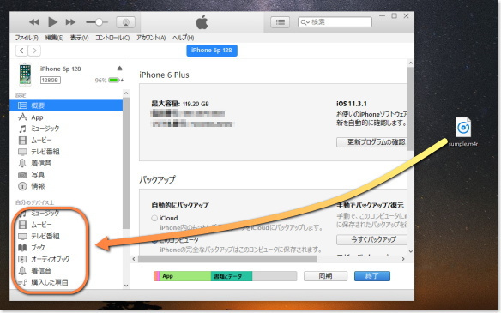Viewport: 501px width, 313px height.
Task: Go forward with the right chevron button
Action: (34, 51)
